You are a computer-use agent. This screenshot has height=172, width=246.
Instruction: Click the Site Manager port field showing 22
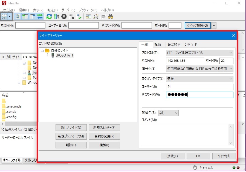pyautogui.click(x=226, y=61)
